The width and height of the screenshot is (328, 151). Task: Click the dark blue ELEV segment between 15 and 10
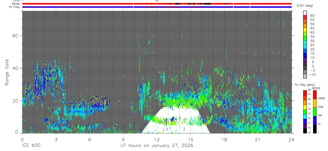click(x=305, y=55)
